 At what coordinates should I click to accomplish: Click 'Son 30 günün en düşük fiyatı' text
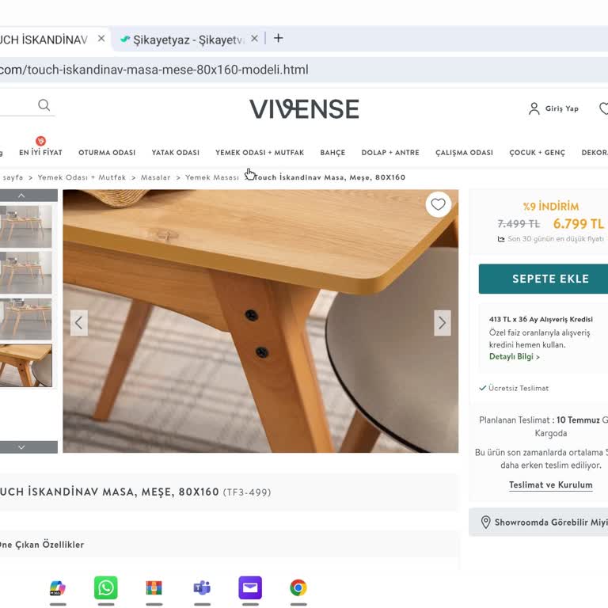[556, 239]
